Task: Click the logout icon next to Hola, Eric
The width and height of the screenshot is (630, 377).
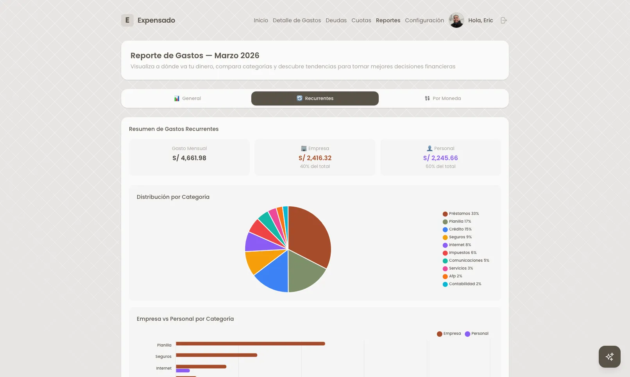Action: tap(503, 20)
